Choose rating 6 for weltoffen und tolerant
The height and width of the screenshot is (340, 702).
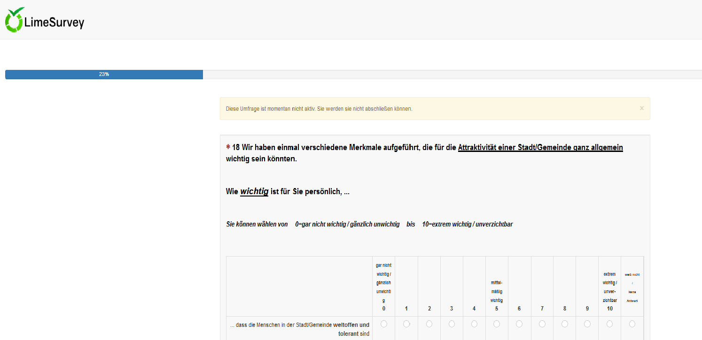point(519,324)
